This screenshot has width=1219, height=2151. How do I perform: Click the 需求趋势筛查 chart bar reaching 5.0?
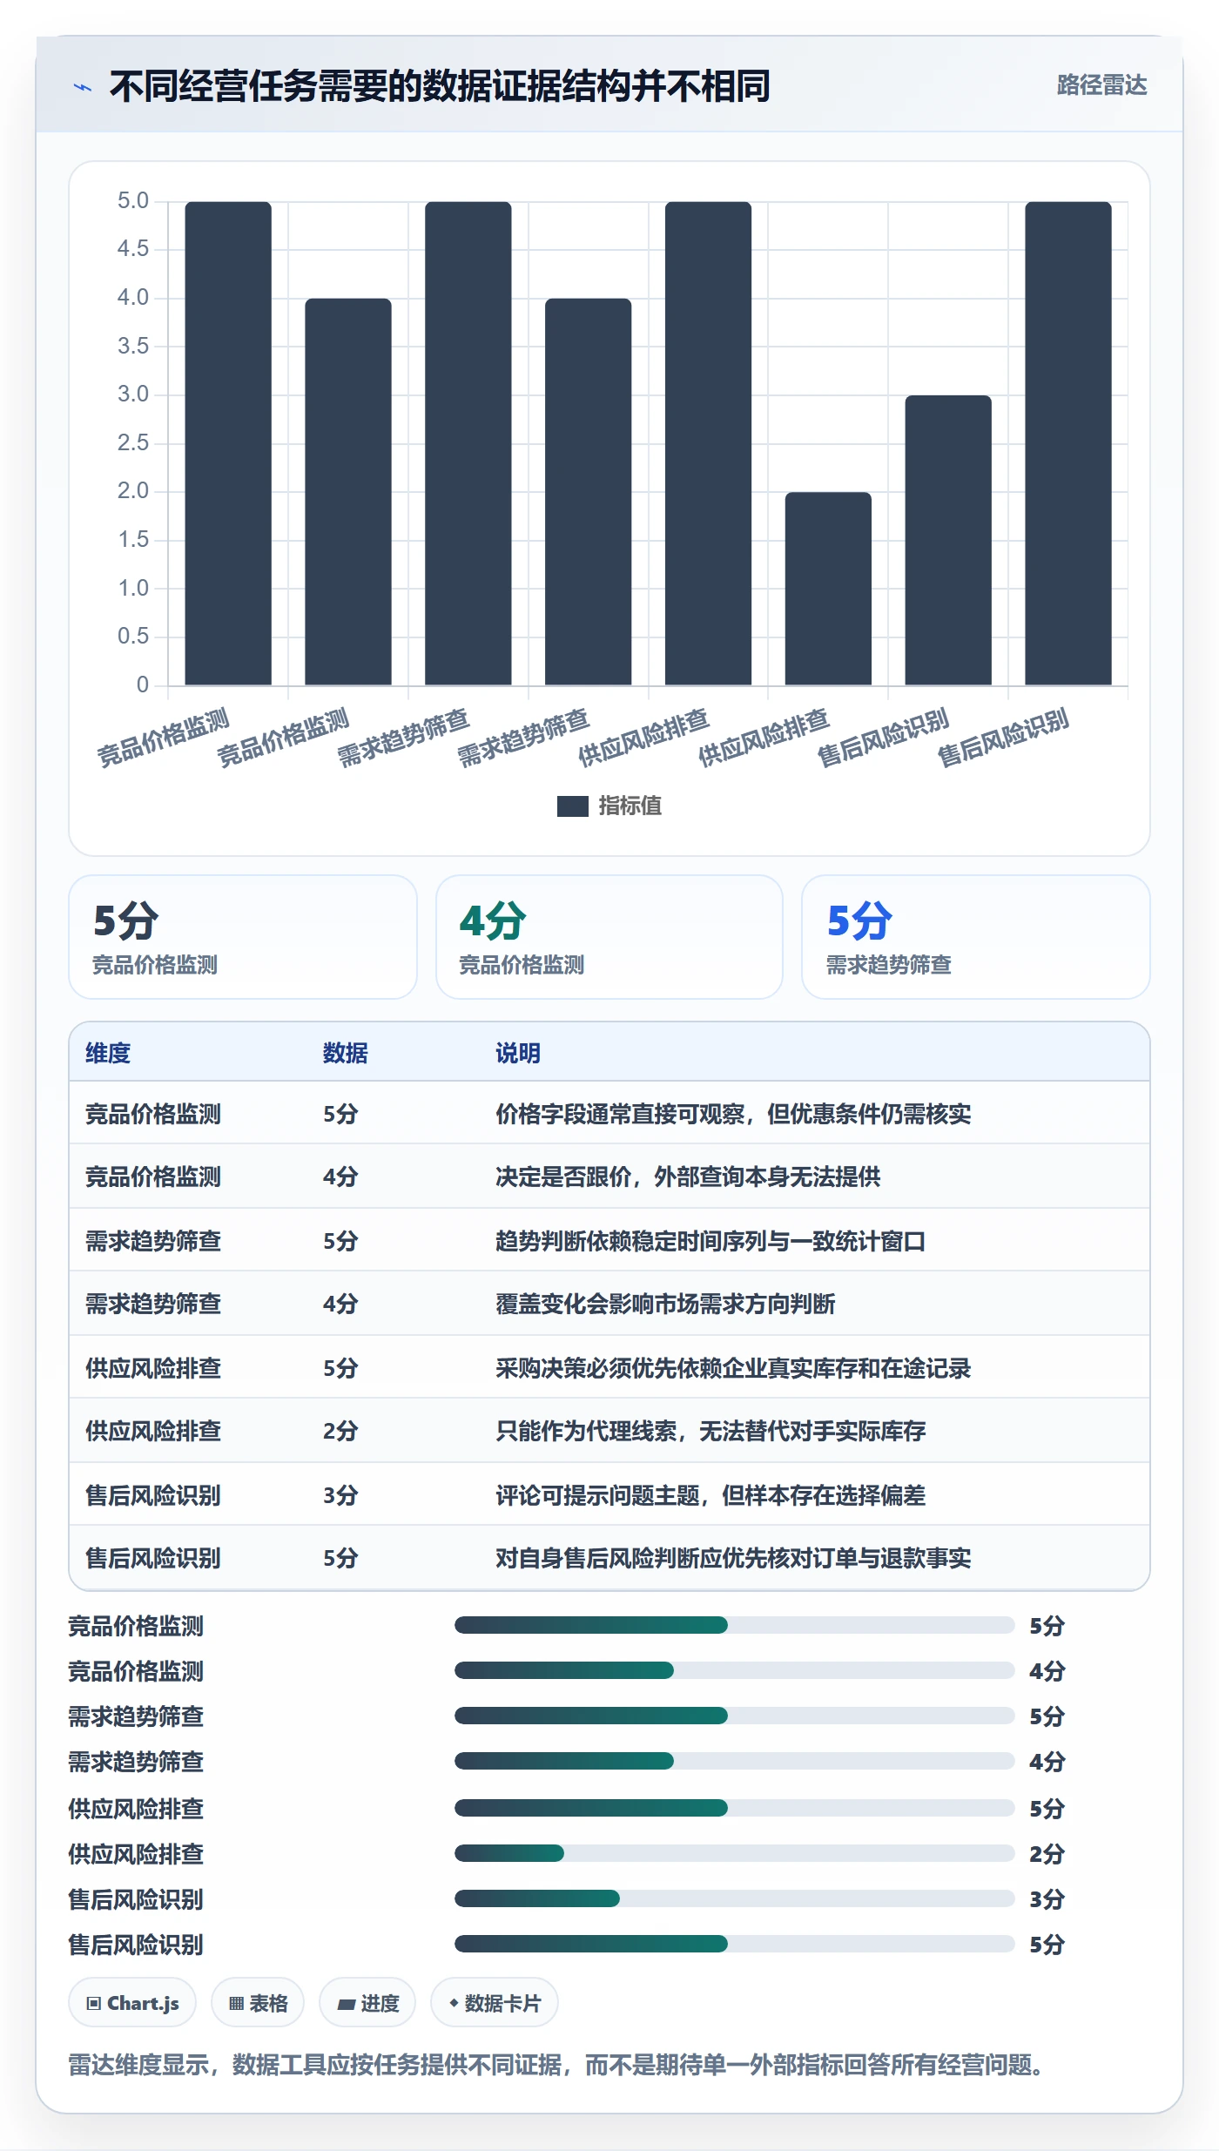pyautogui.click(x=468, y=443)
